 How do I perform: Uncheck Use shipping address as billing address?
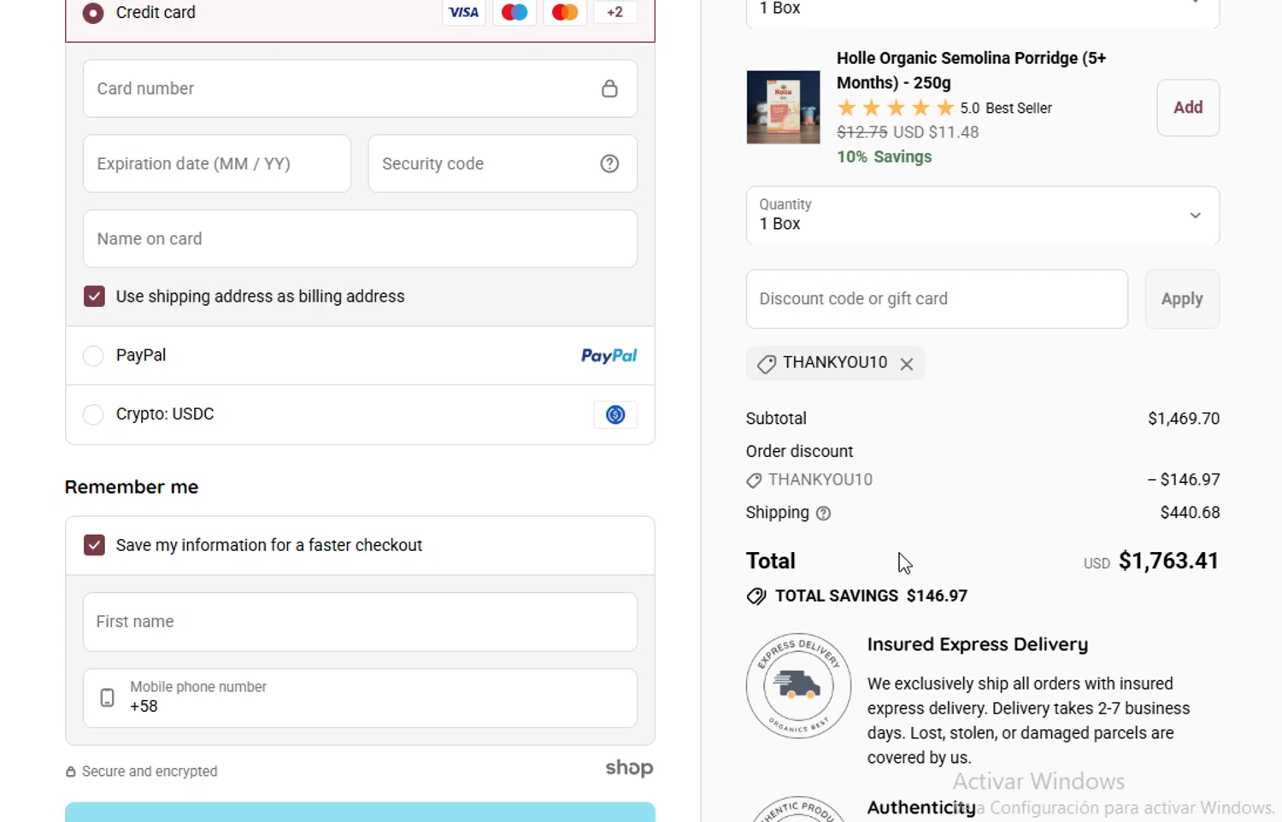94,297
